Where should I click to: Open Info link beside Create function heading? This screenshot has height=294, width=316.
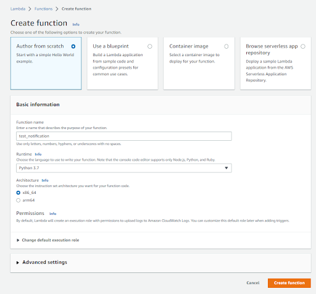[x=76, y=25]
